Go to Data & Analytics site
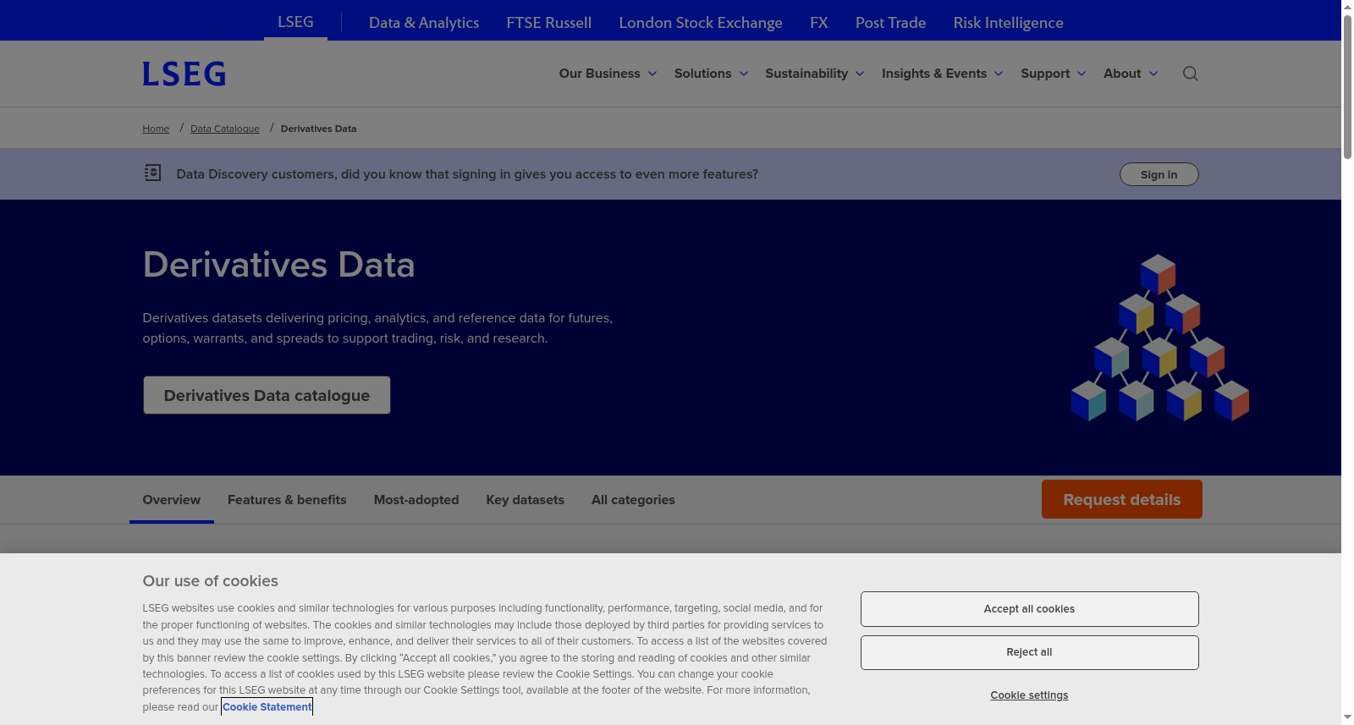This screenshot has width=1354, height=725. (424, 23)
